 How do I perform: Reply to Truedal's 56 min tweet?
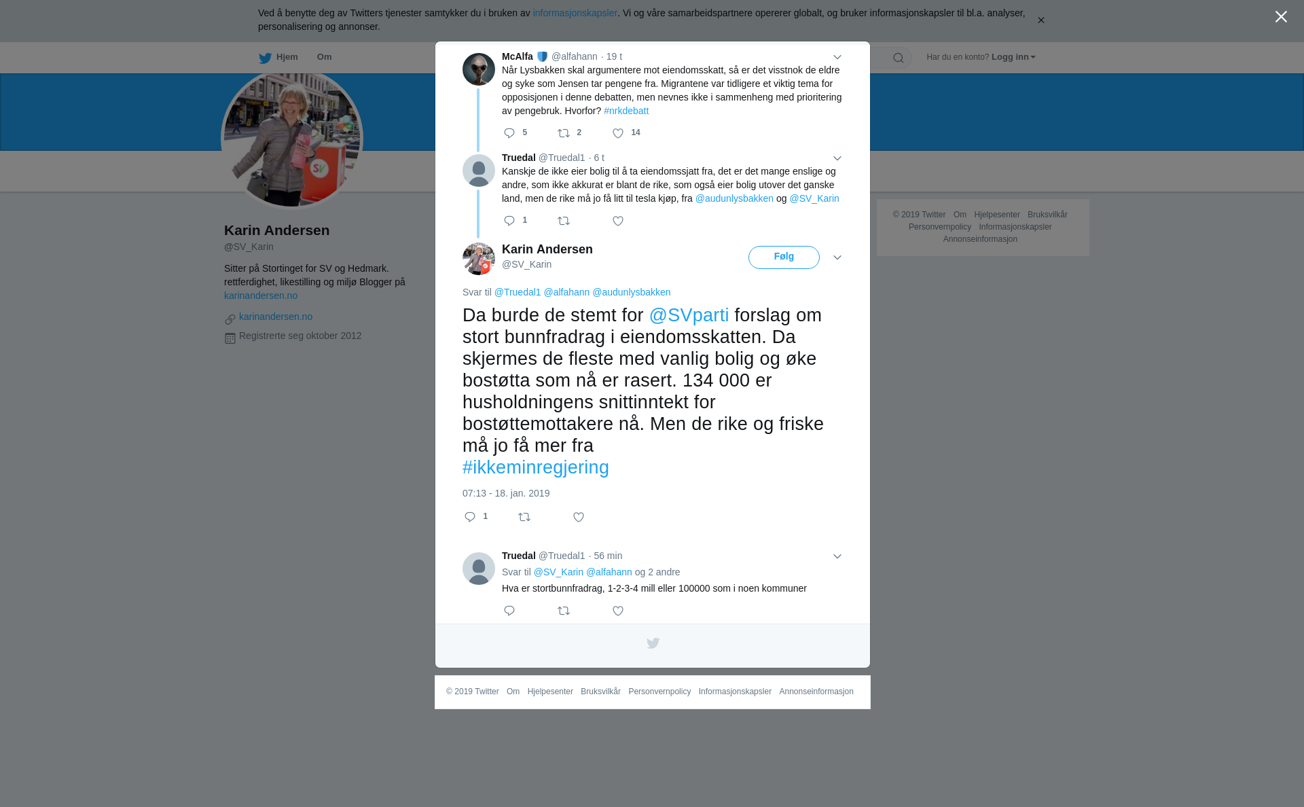tap(509, 611)
